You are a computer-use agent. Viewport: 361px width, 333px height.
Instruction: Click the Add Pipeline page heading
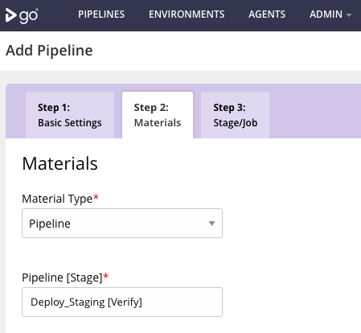[49, 51]
